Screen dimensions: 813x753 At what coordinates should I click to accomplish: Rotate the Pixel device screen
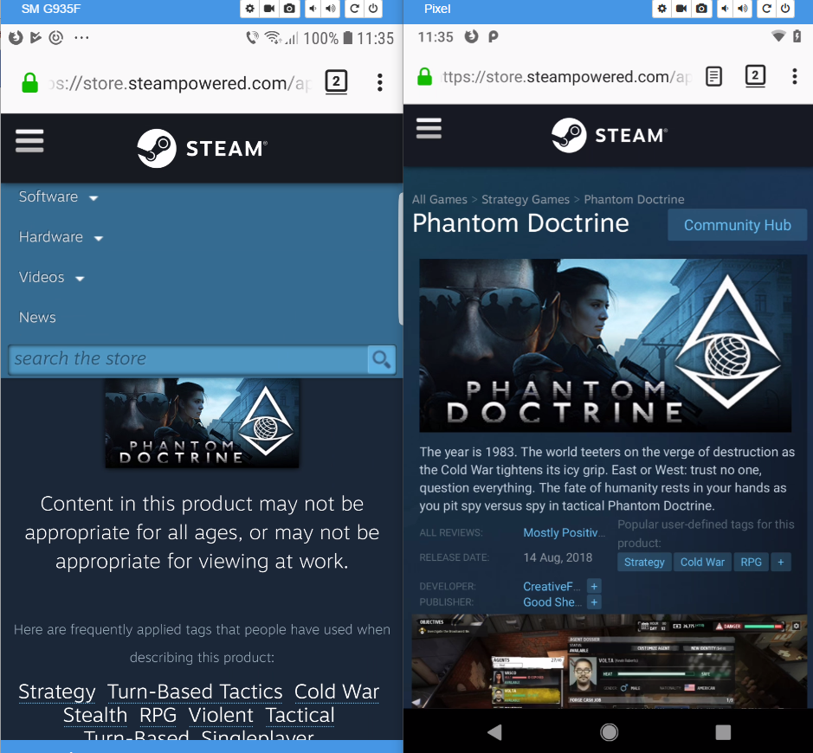[x=766, y=9]
